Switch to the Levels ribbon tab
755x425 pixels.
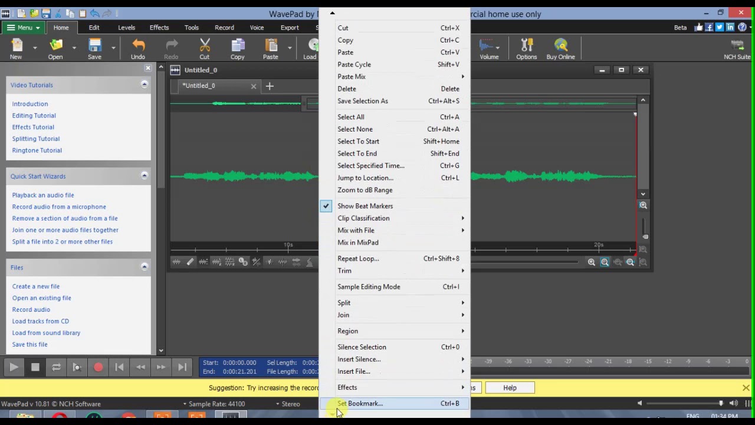(x=126, y=28)
